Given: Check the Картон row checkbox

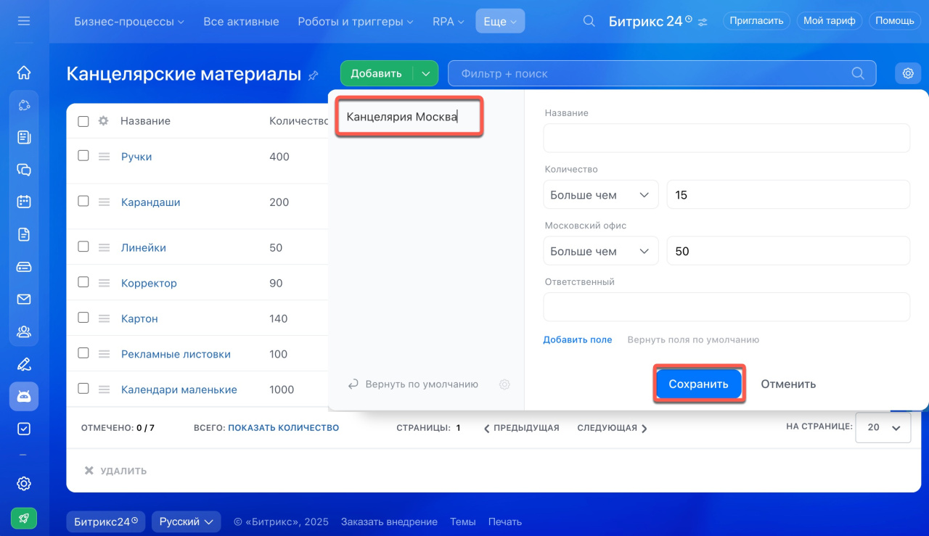Looking at the screenshot, I should tap(83, 318).
